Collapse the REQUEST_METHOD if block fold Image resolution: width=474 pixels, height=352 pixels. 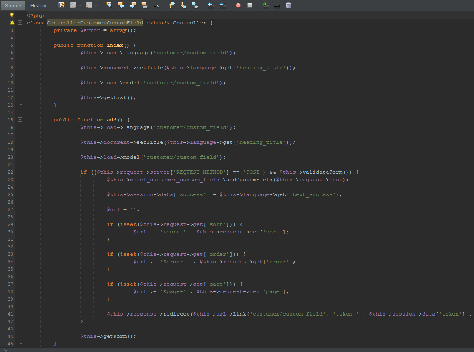20,172
